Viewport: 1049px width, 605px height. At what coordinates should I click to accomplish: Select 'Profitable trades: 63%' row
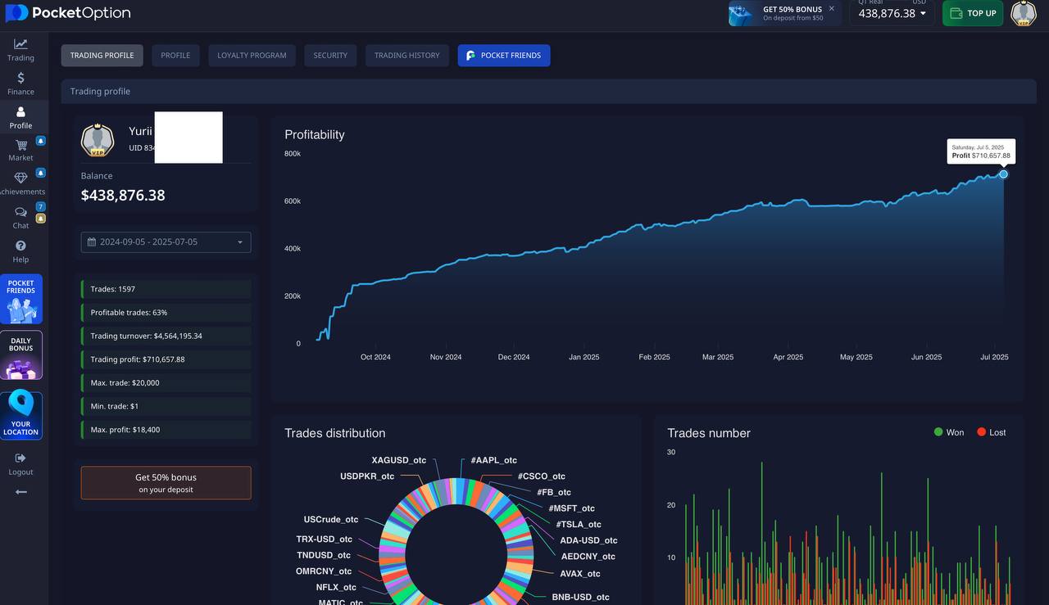[x=166, y=313]
